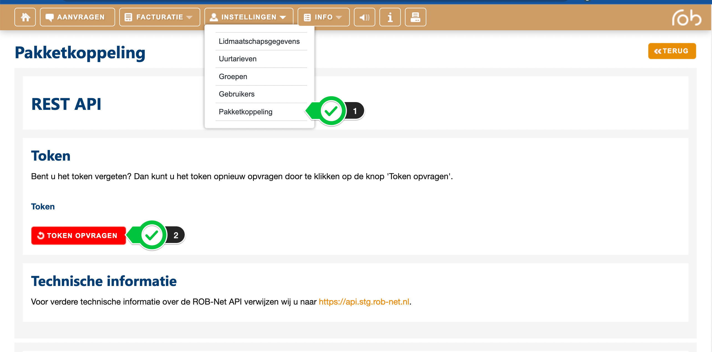Choose Uurtarieven menu entry
Screen dimensions: 712x352
click(x=237, y=59)
